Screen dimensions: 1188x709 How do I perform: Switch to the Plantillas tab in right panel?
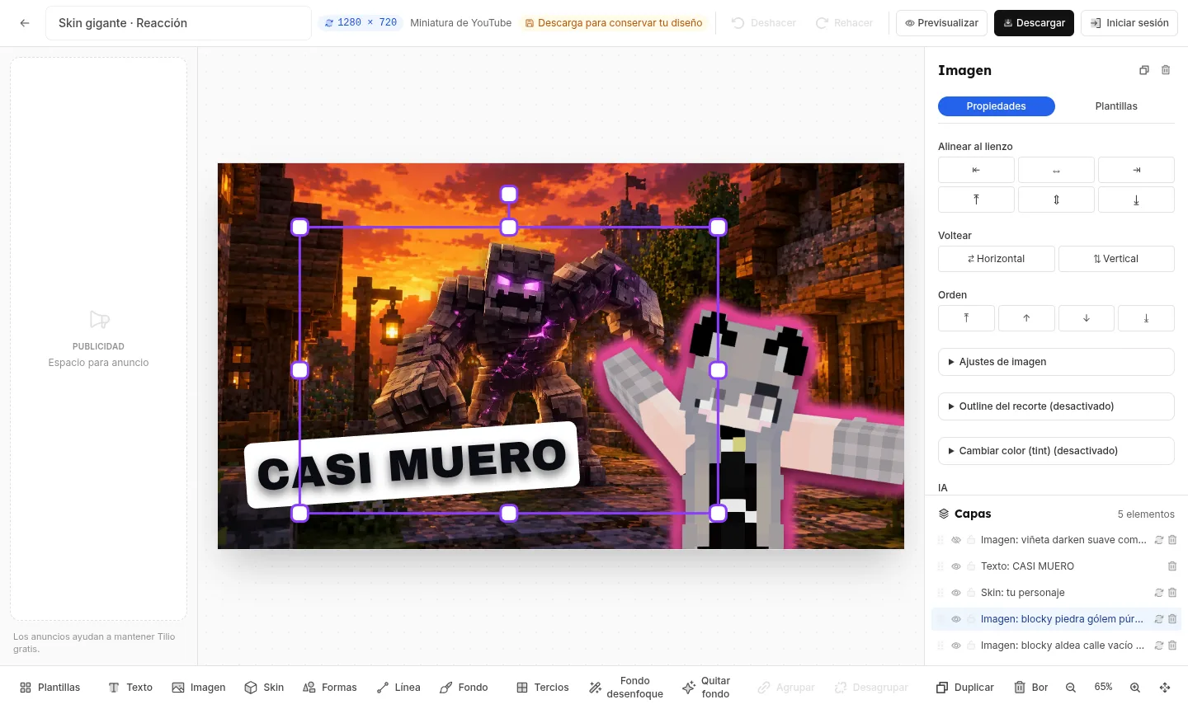(1116, 106)
